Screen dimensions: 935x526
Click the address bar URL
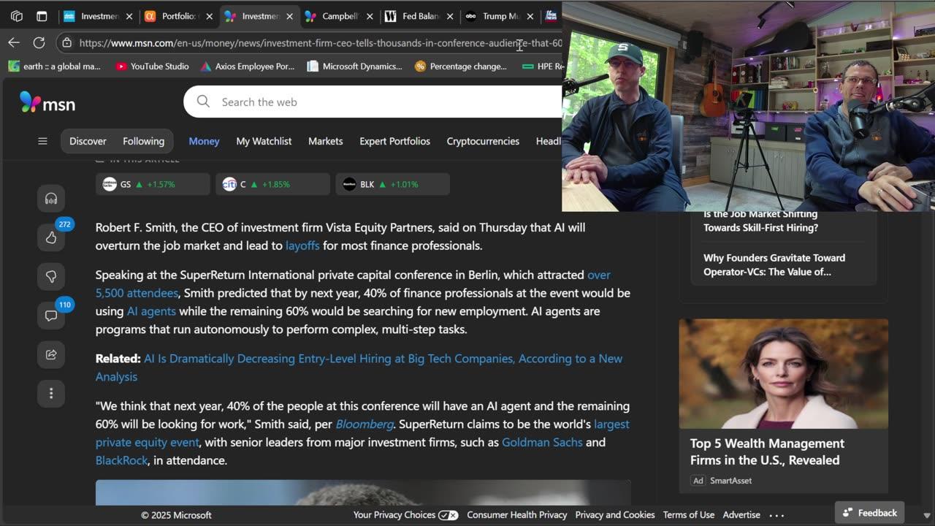320,43
